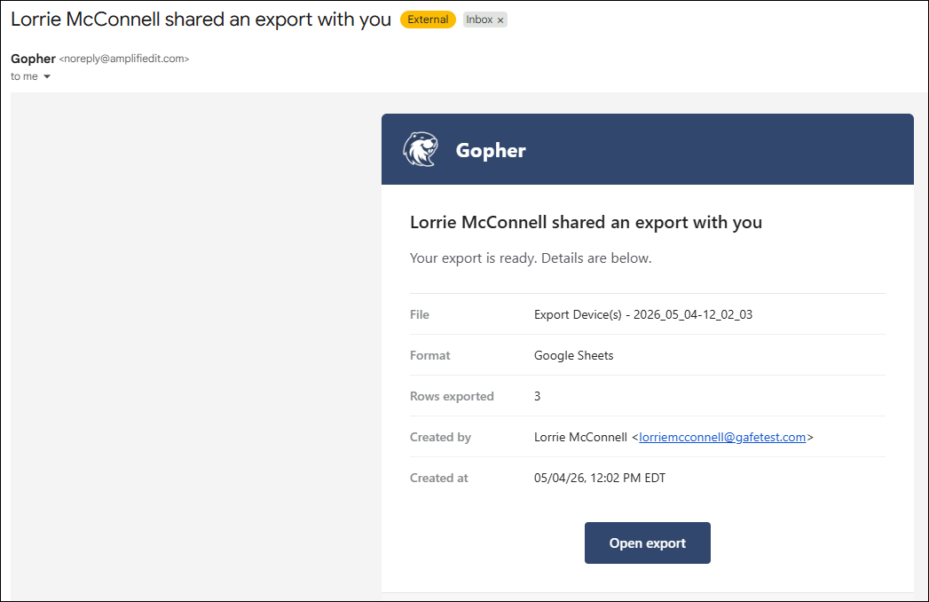Expand the 'to me' recipient details arrow
The image size is (929, 602).
pyautogui.click(x=47, y=76)
